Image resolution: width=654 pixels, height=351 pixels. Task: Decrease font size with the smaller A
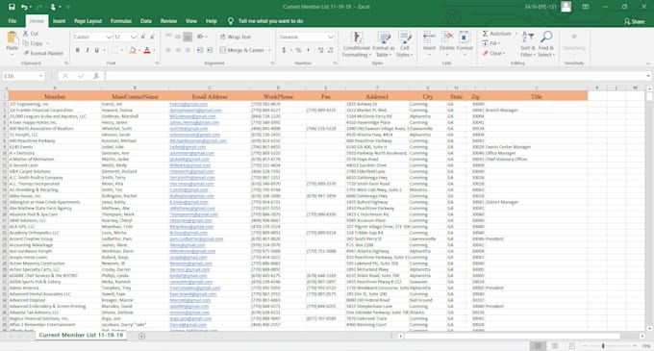click(x=152, y=38)
